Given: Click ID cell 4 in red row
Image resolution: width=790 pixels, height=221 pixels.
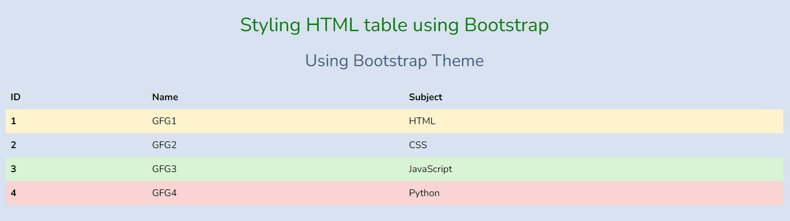Looking at the screenshot, I should pos(76,193).
